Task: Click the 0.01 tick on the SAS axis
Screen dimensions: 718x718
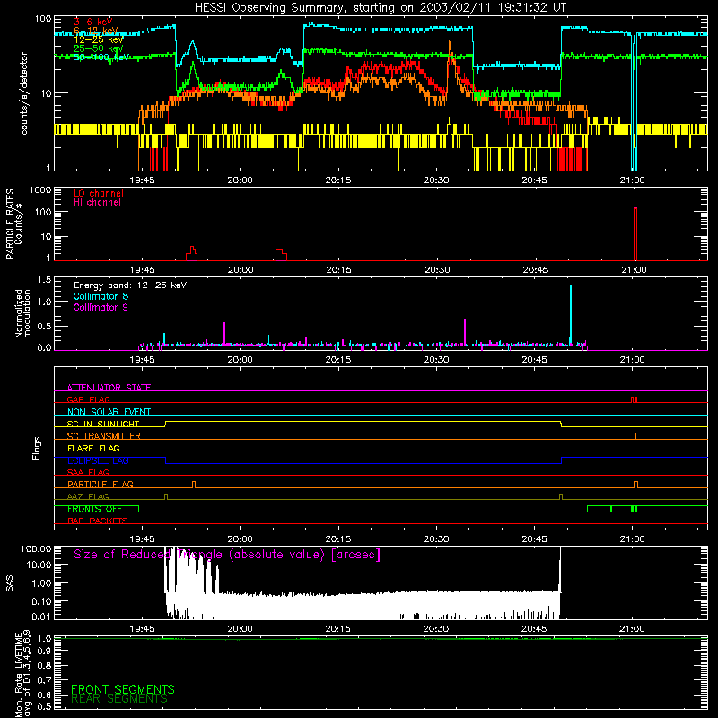Action: point(40,616)
